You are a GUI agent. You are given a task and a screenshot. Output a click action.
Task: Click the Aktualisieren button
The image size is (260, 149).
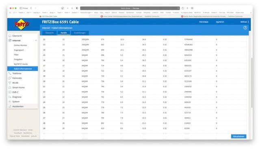[238, 136]
